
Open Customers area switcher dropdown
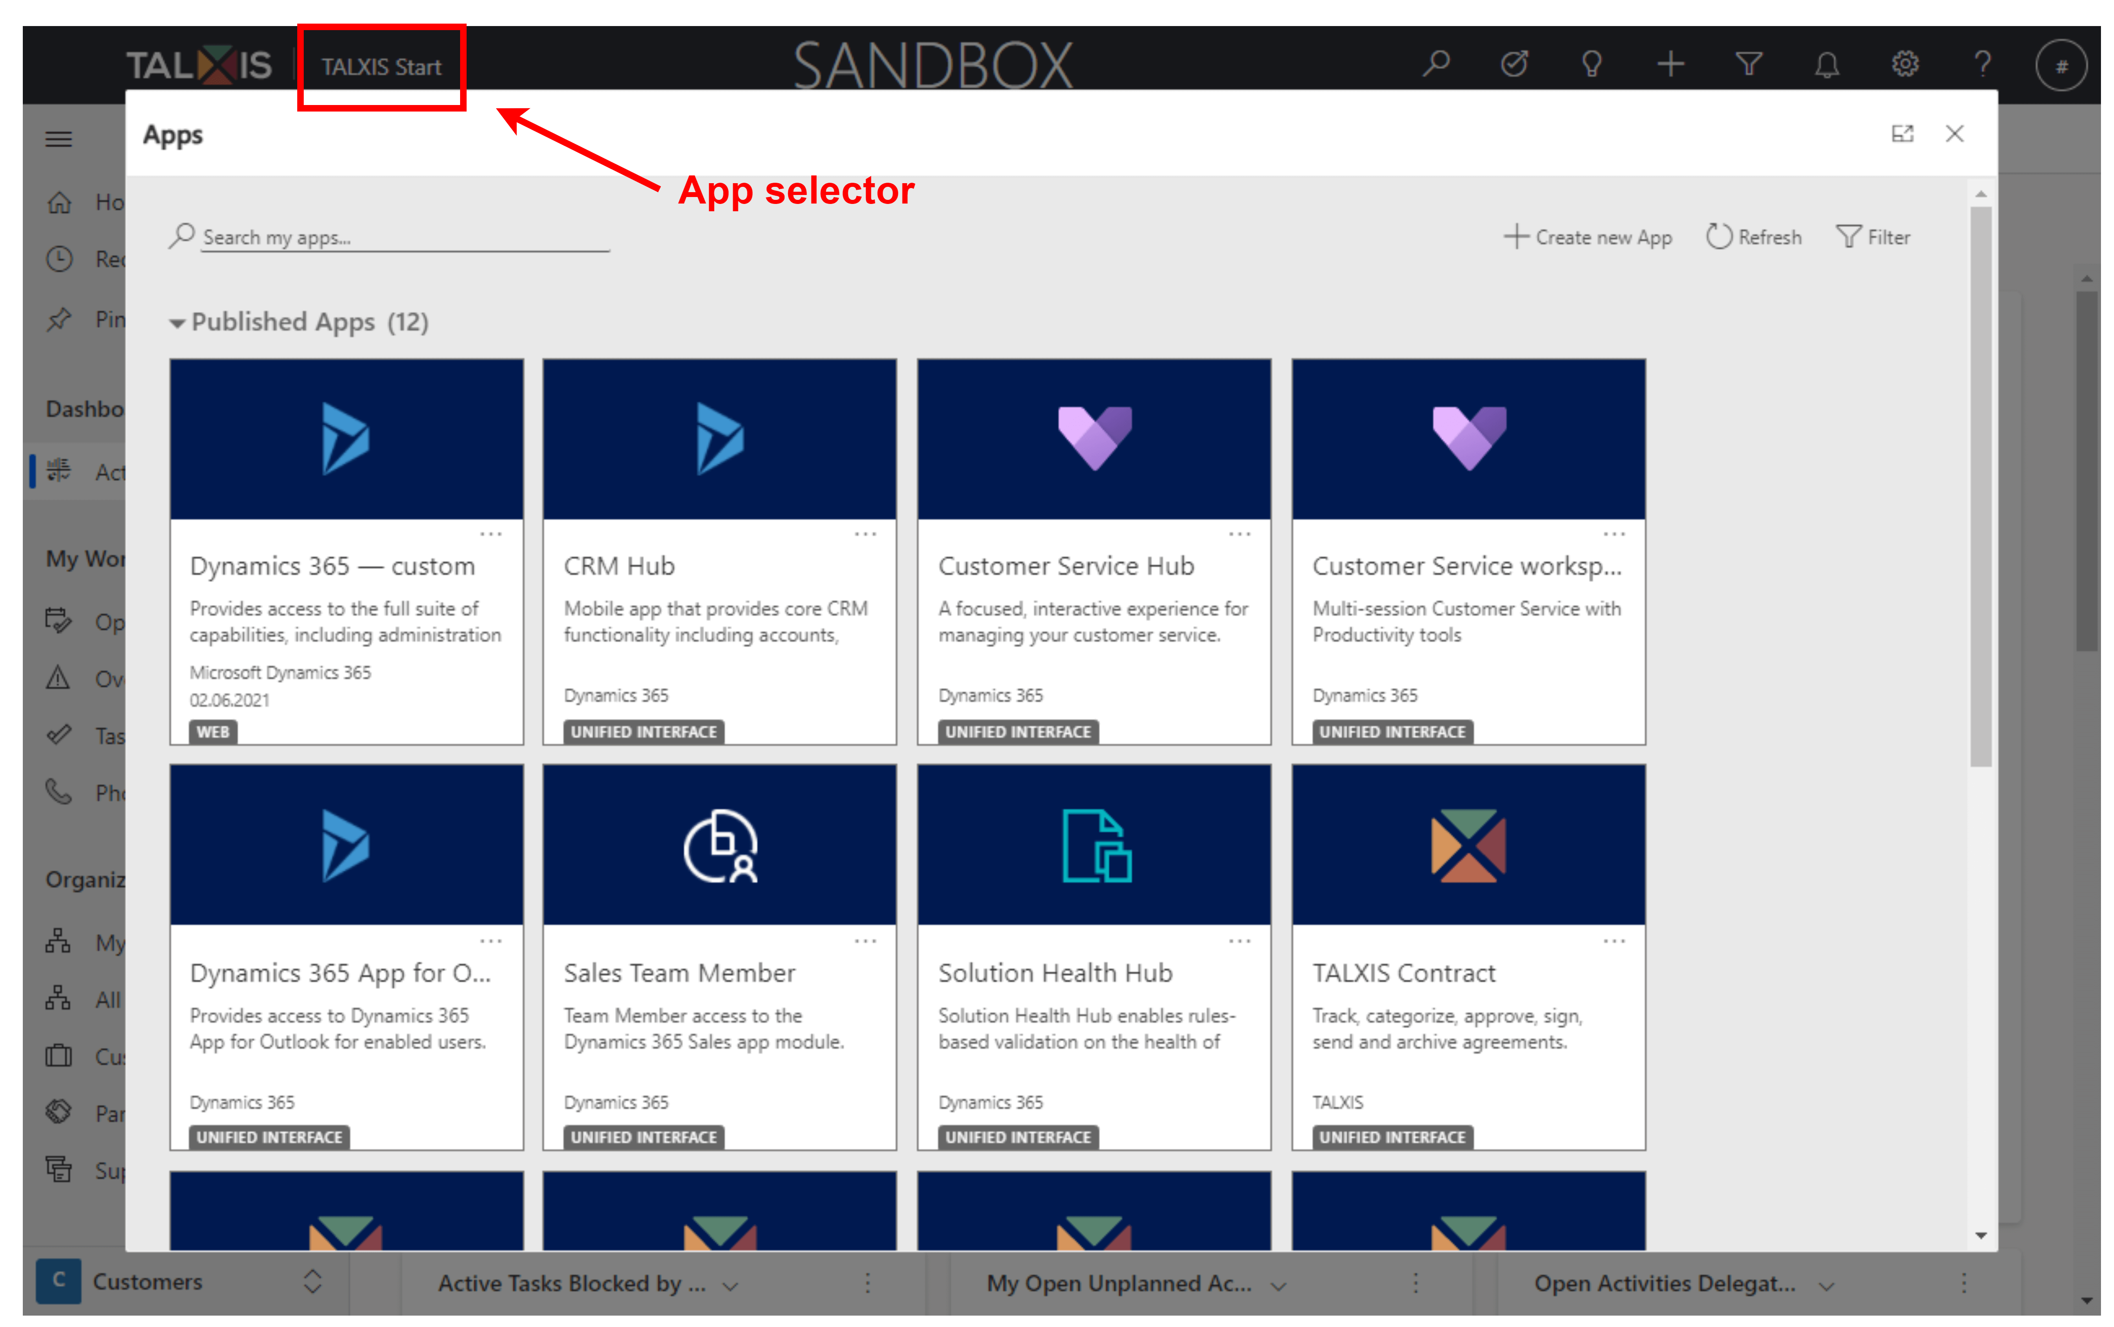[x=313, y=1281]
